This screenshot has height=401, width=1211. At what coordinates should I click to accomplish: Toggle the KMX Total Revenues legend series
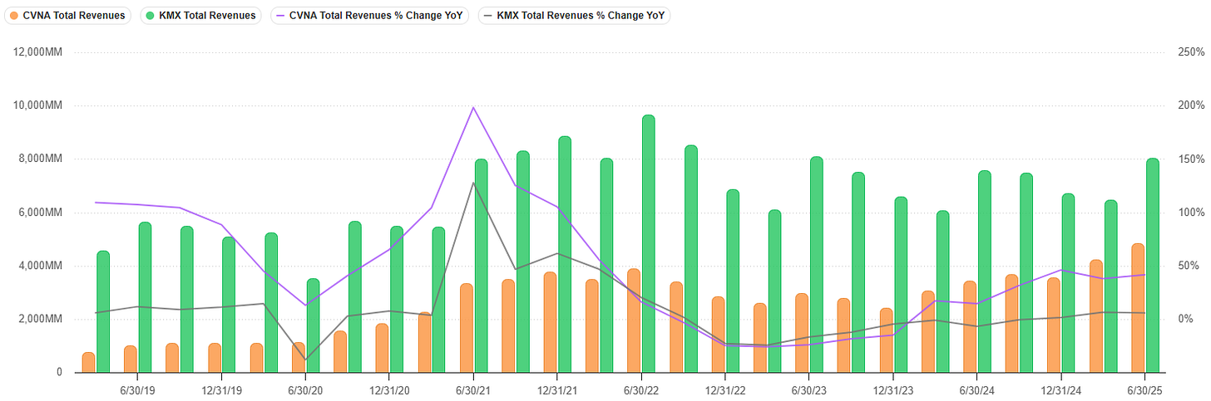coord(200,16)
